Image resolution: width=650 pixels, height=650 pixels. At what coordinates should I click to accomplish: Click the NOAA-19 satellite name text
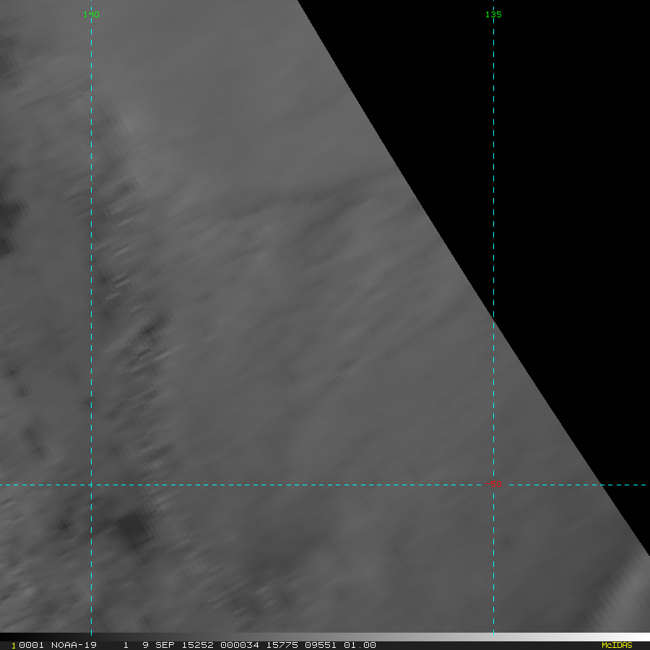point(74,645)
